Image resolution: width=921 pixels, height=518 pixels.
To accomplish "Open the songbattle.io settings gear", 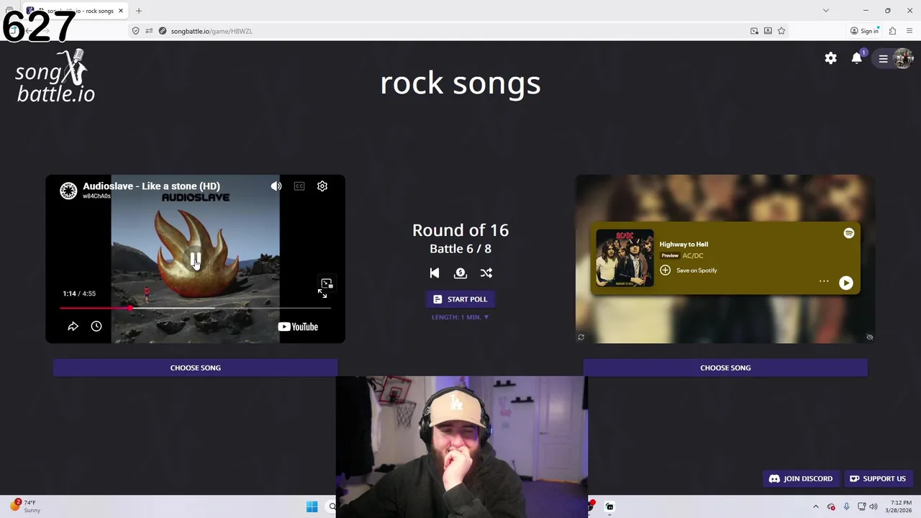I will (x=831, y=58).
